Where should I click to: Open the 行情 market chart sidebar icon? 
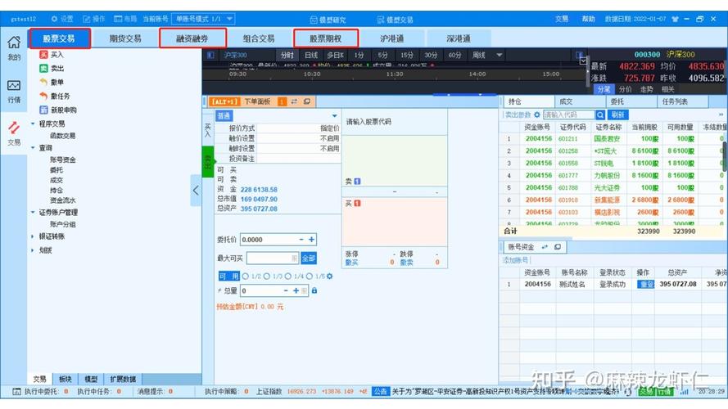[14, 85]
